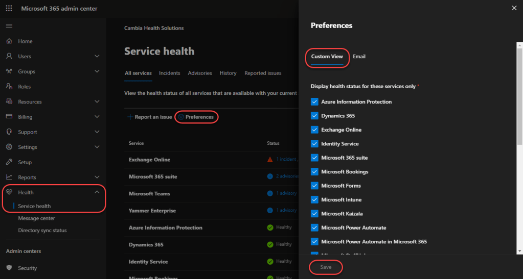Collapse the Health section chevron
The image size is (523, 279).
tap(97, 192)
